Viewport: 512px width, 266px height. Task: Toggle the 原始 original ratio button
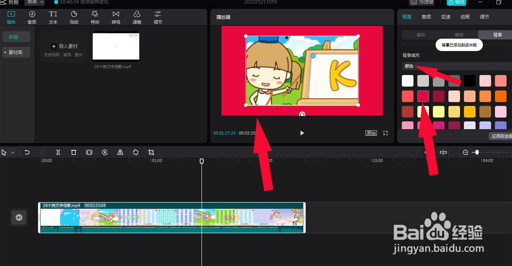pos(371,133)
